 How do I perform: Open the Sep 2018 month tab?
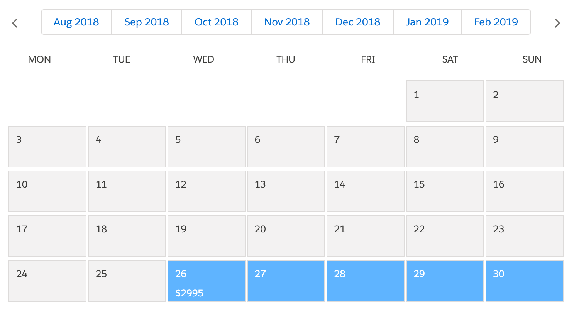(x=147, y=22)
